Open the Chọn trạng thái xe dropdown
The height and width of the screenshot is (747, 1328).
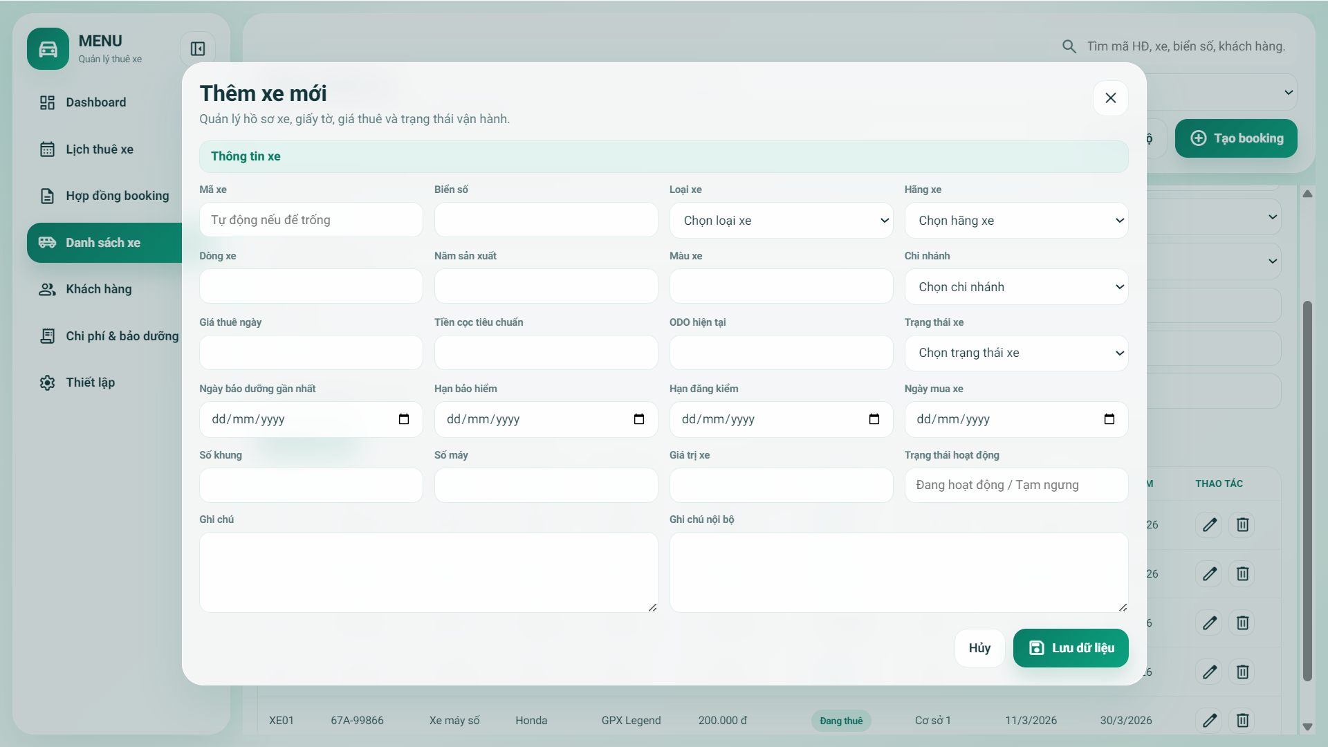tap(1016, 353)
